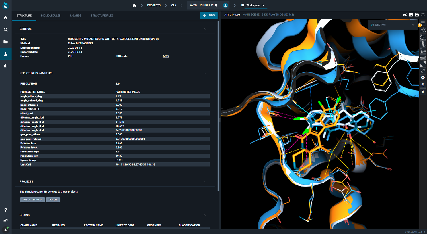The image size is (427, 234).
Task: Open molecular surface mesh tool
Action: point(423,58)
